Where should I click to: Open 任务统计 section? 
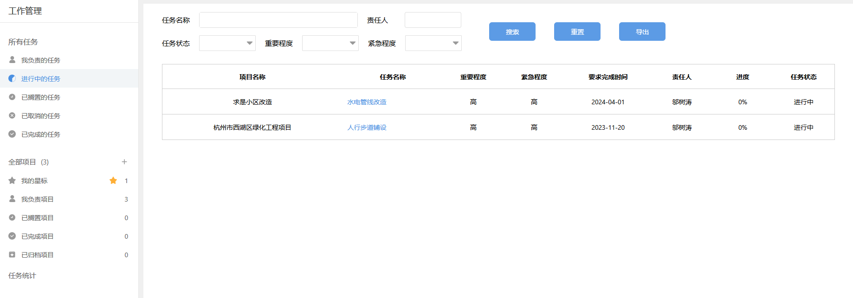click(22, 276)
